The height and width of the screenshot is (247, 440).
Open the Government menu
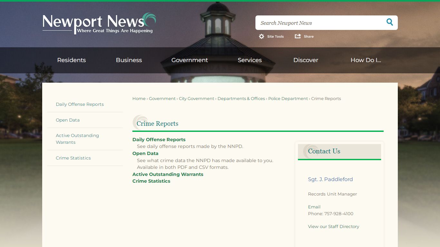point(190,60)
